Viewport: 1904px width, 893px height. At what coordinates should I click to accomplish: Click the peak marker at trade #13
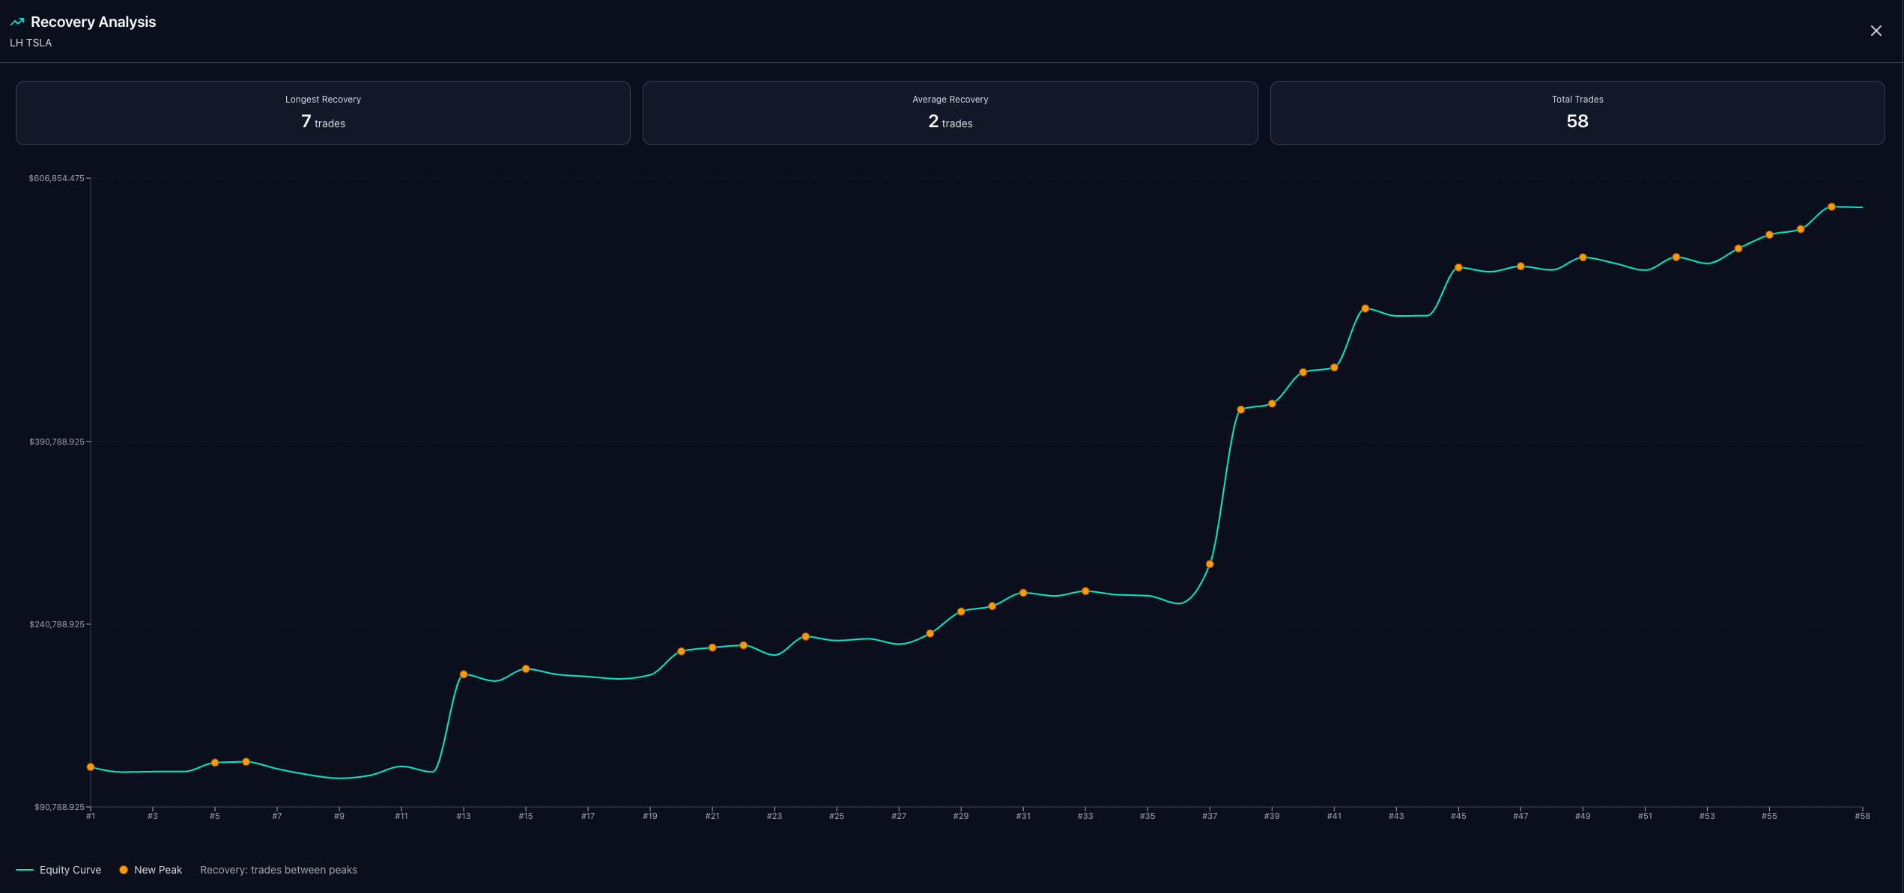(x=464, y=674)
